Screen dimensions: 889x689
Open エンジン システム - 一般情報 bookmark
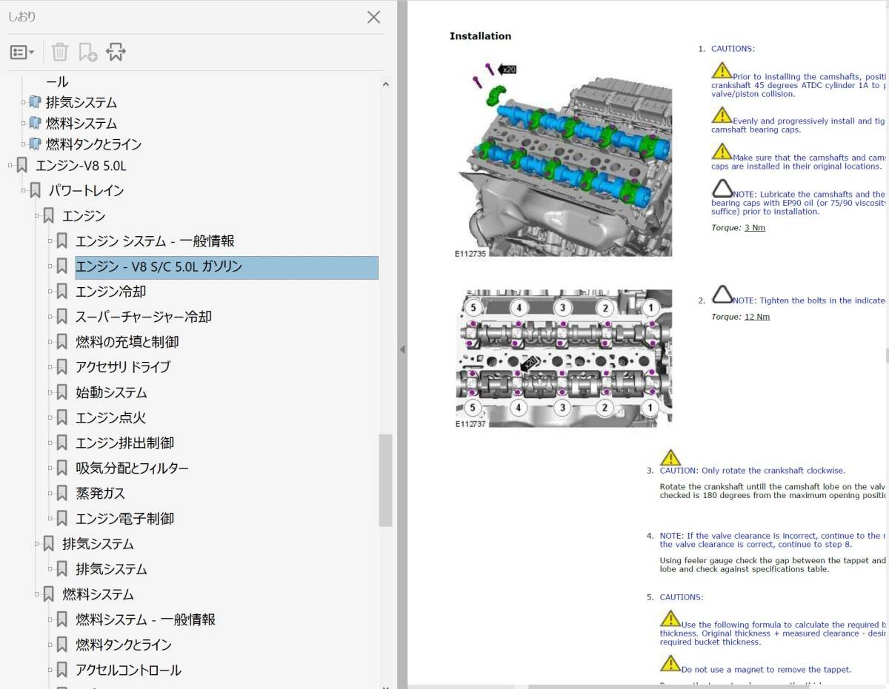(155, 241)
